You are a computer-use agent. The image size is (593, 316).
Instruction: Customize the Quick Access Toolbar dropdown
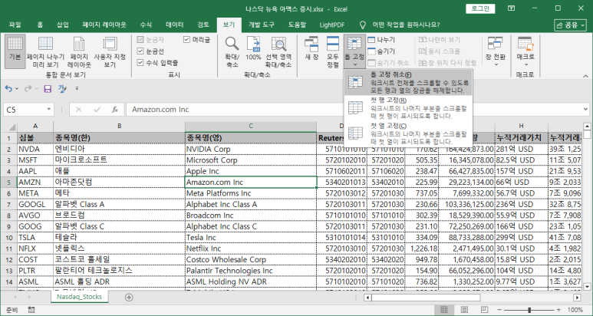(x=77, y=88)
